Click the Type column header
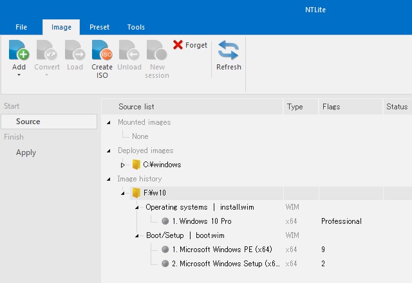This screenshot has width=412, height=283. [x=301, y=107]
